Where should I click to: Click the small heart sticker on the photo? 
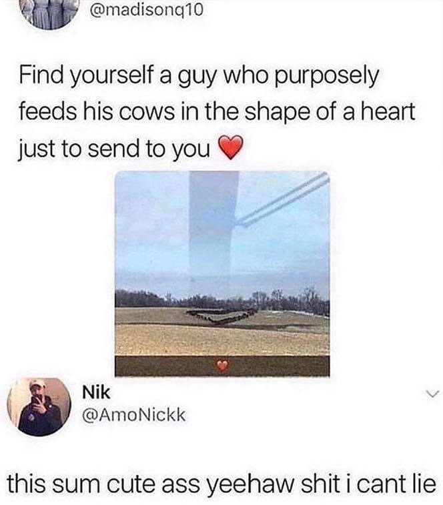pyautogui.click(x=222, y=366)
